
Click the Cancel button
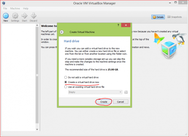point(120,102)
